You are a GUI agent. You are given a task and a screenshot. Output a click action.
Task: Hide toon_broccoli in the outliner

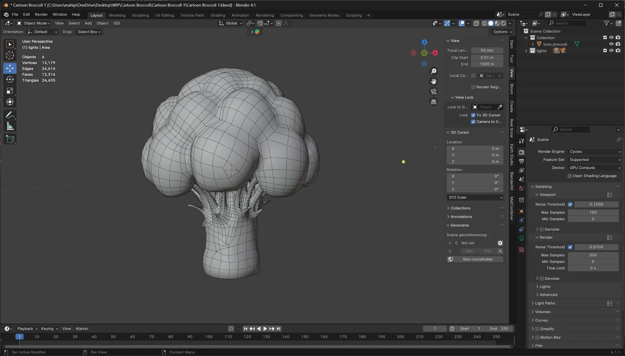(611, 44)
